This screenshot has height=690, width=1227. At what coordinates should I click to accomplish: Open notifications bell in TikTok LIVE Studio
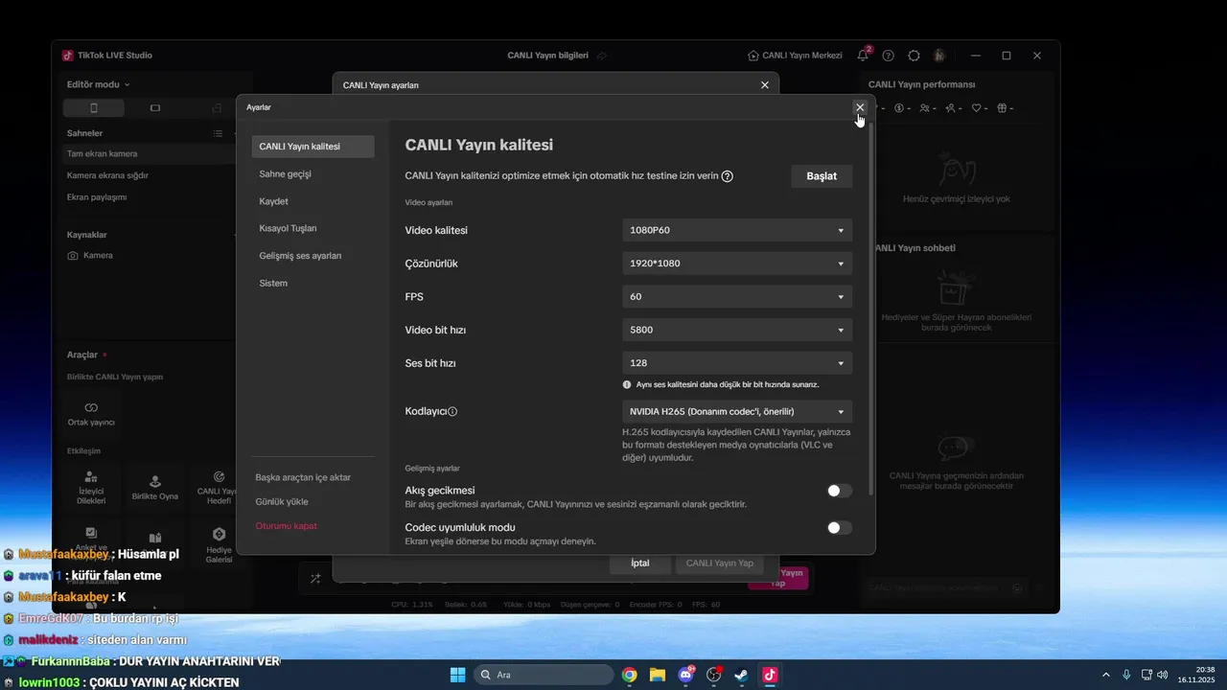coord(863,56)
